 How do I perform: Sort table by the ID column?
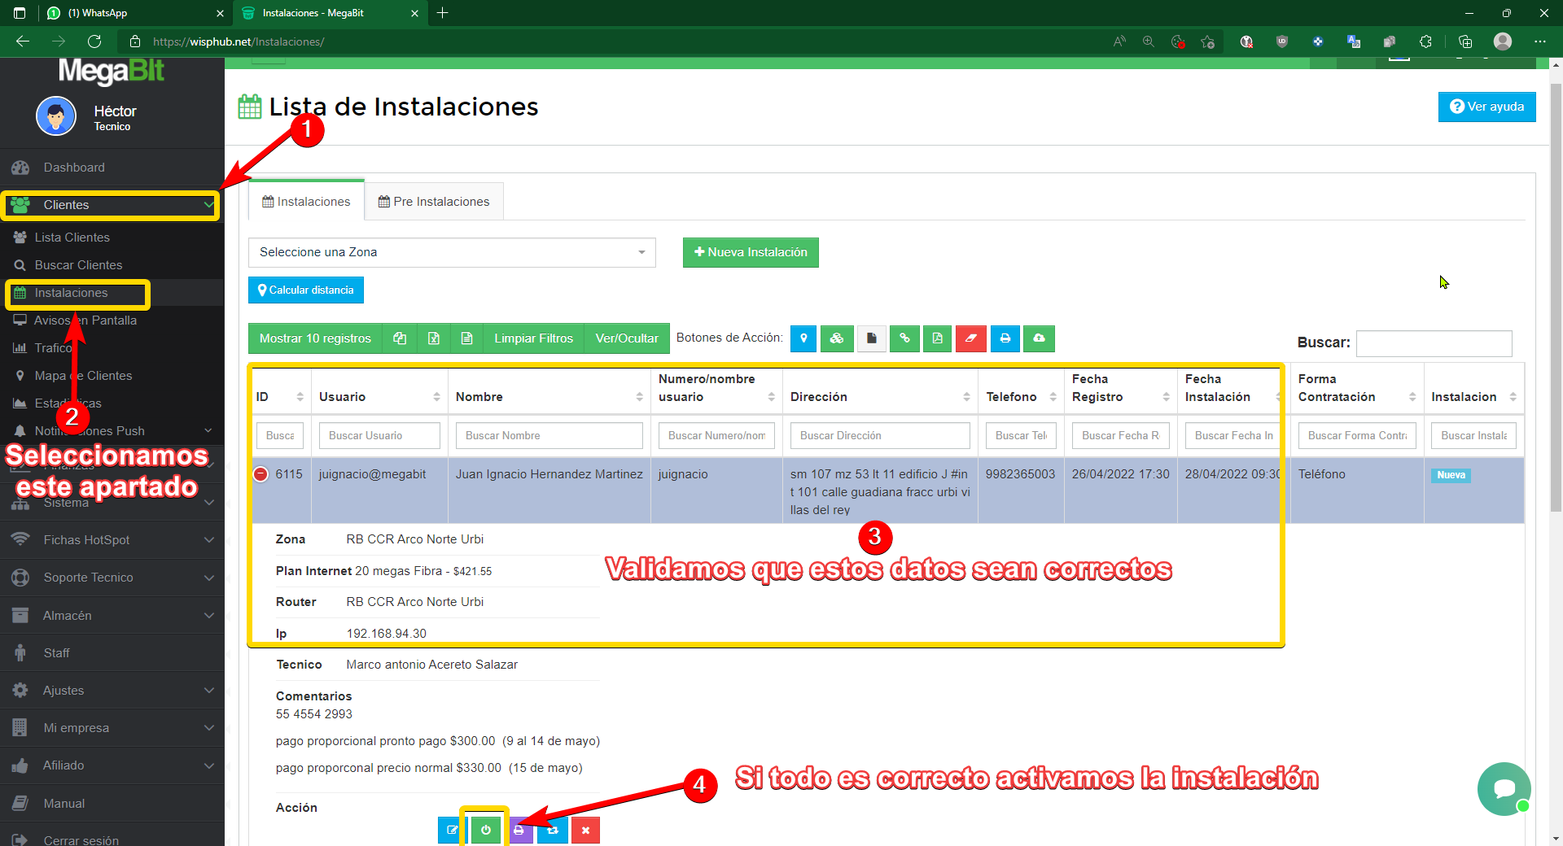tap(281, 397)
